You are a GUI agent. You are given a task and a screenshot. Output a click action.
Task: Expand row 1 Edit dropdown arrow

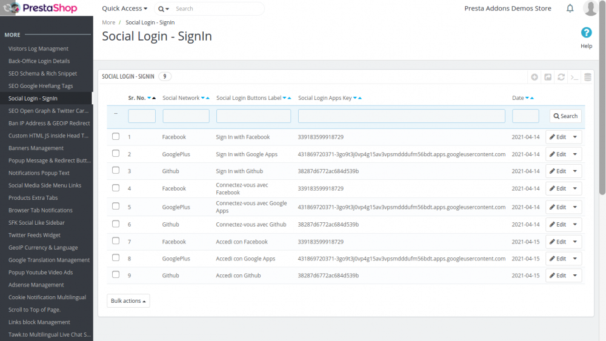click(x=575, y=137)
